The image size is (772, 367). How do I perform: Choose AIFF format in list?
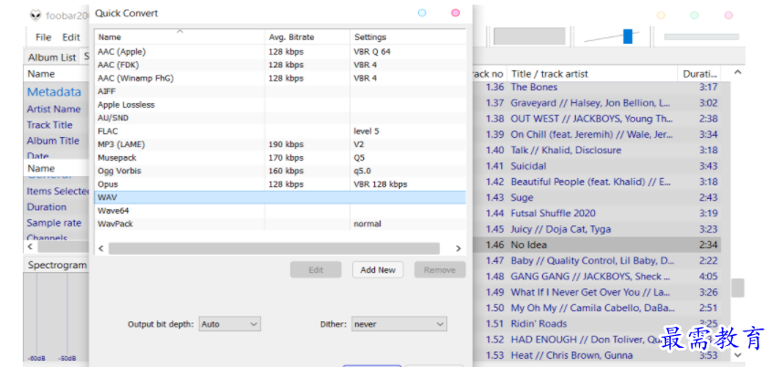[280, 91]
